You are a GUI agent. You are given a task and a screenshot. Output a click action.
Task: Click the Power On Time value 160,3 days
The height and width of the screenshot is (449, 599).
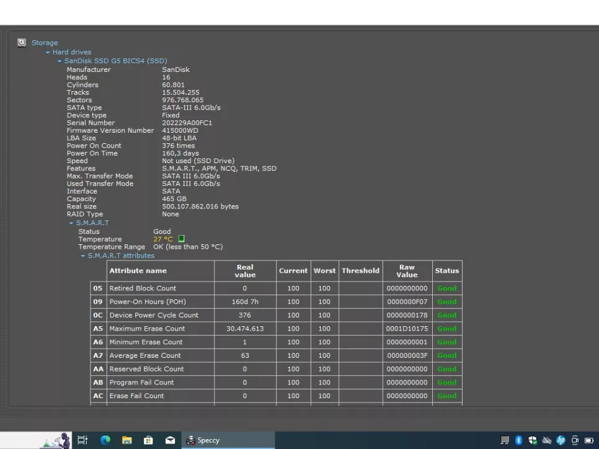tap(180, 153)
